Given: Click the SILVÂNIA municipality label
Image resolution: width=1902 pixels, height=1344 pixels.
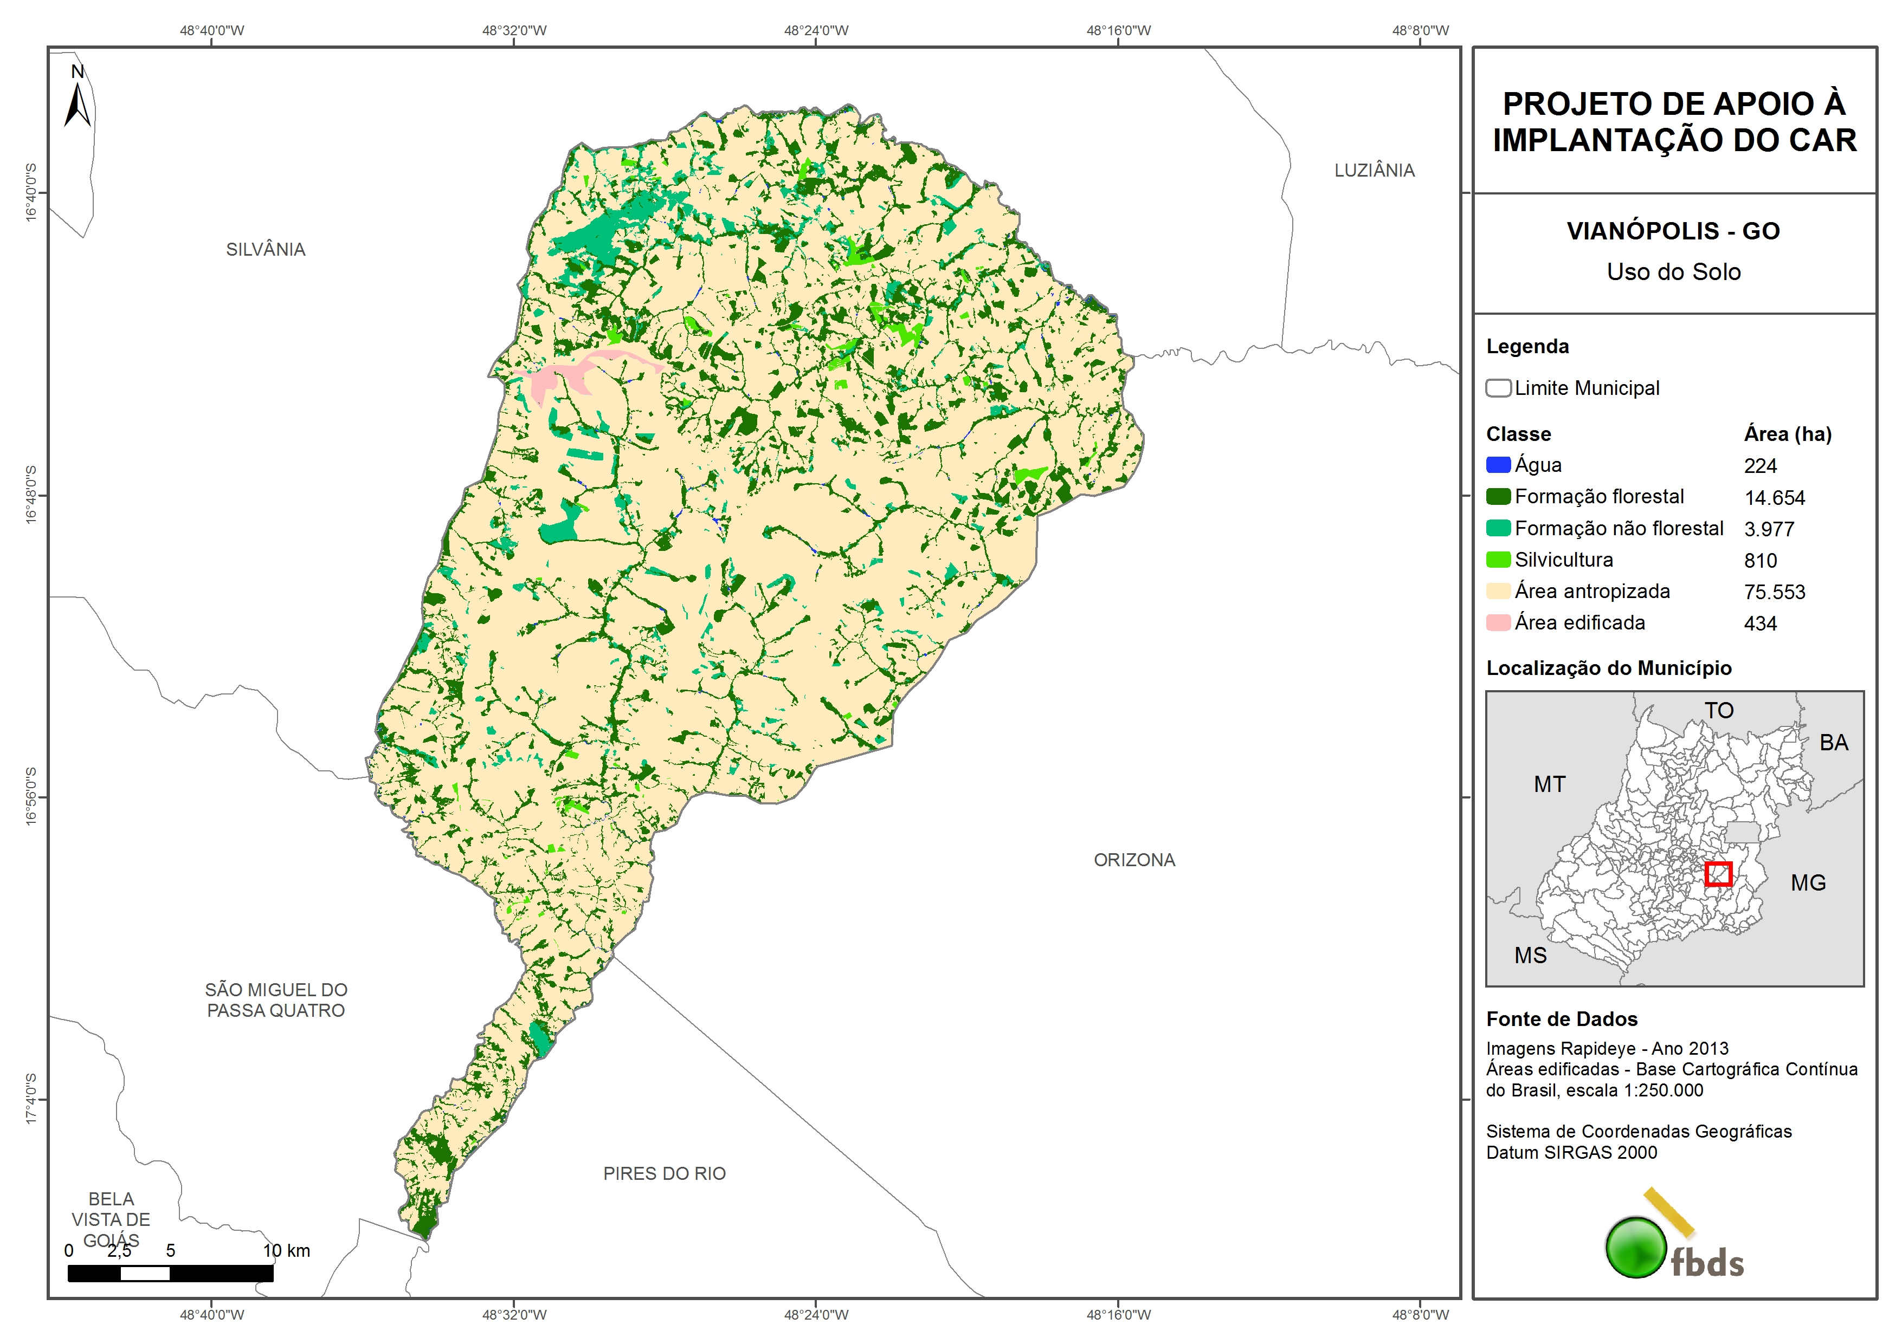Looking at the screenshot, I should (x=265, y=249).
